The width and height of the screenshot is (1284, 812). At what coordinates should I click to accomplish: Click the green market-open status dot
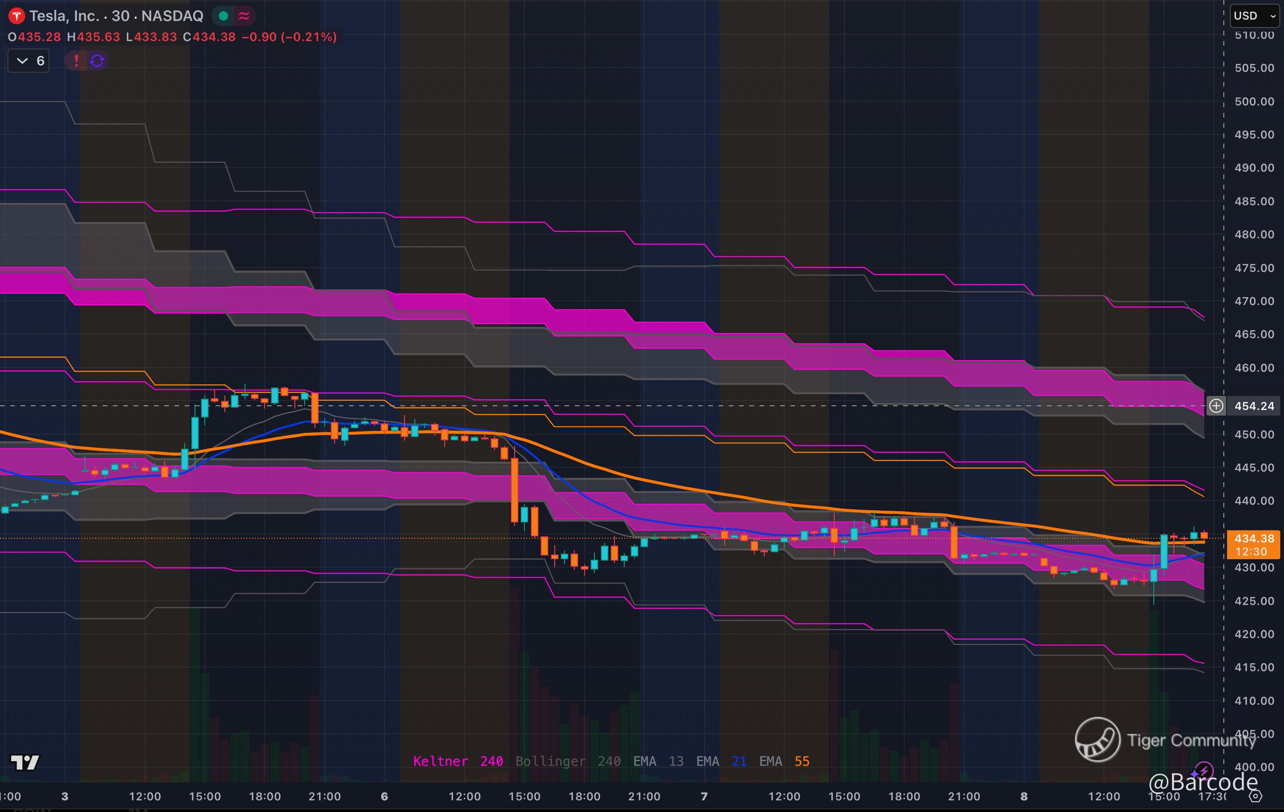(223, 16)
